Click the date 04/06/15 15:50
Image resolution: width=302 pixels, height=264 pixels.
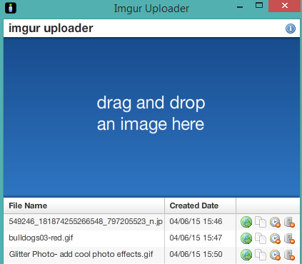[x=196, y=254]
